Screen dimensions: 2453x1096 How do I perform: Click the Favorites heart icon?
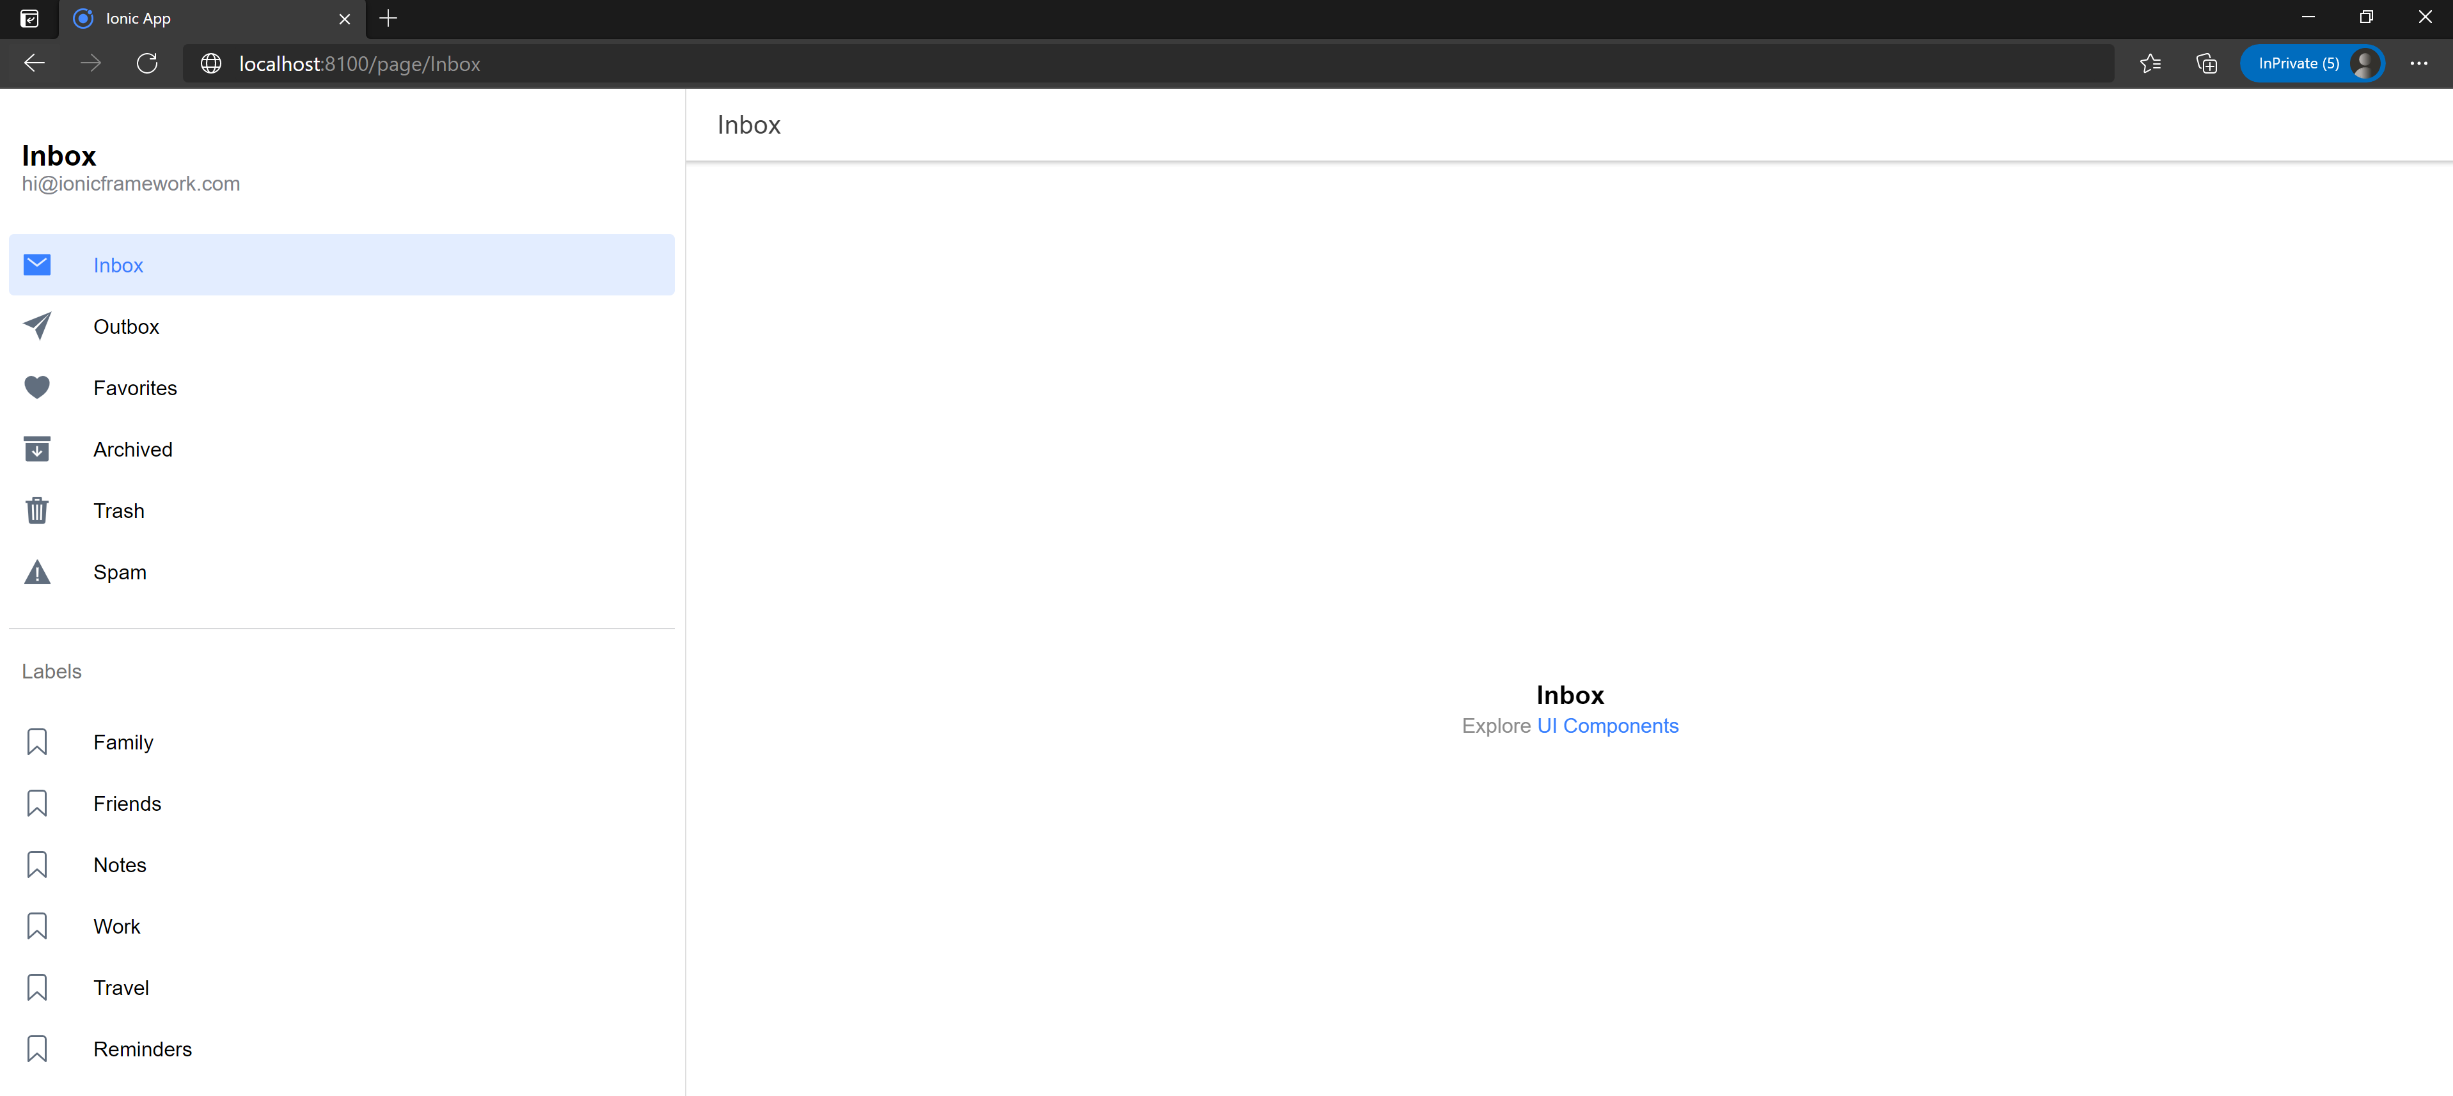click(37, 388)
